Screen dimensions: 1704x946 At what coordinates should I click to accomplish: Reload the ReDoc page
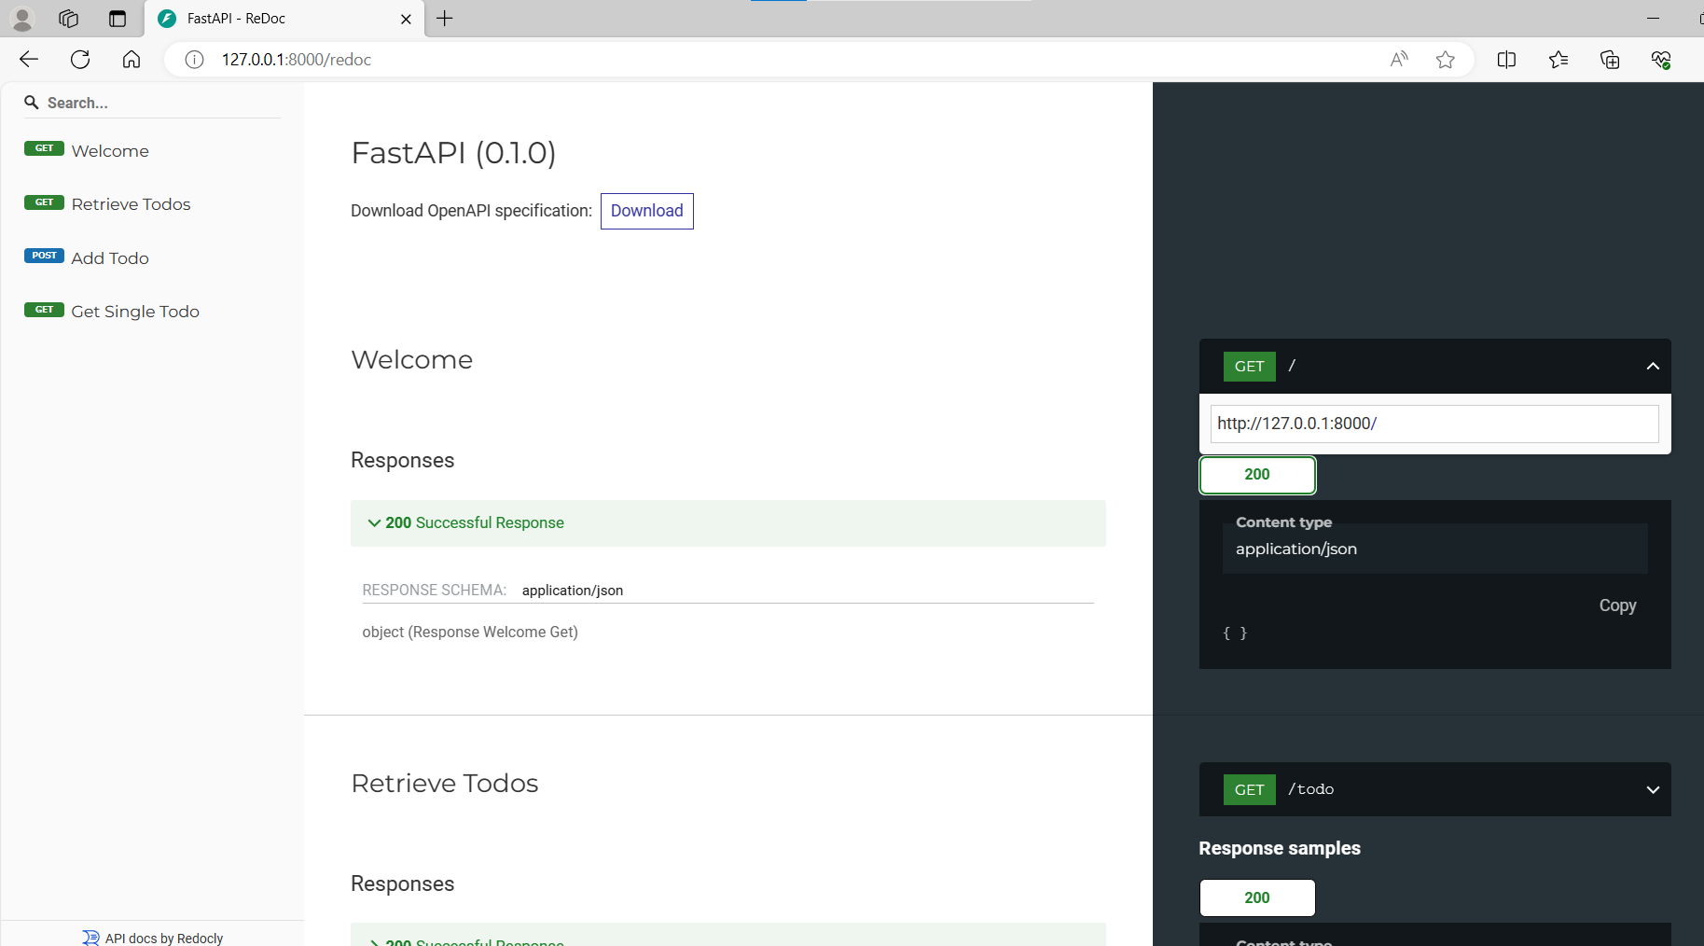(x=80, y=60)
